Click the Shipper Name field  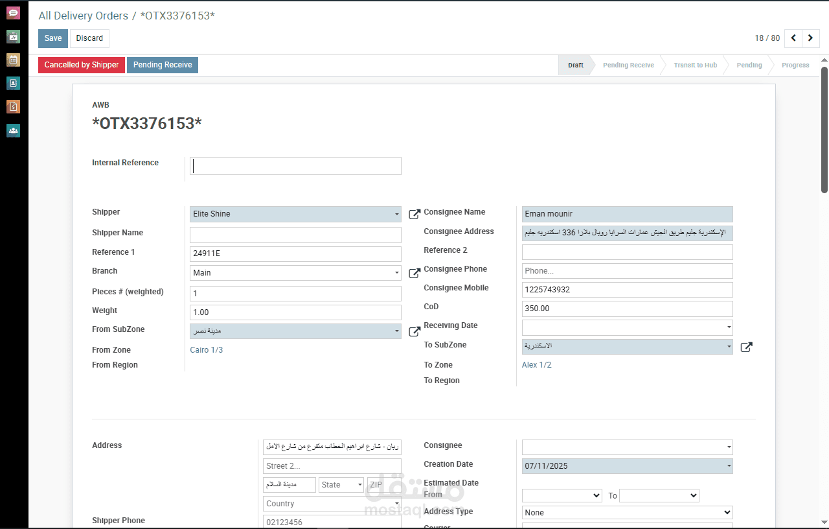click(x=295, y=235)
